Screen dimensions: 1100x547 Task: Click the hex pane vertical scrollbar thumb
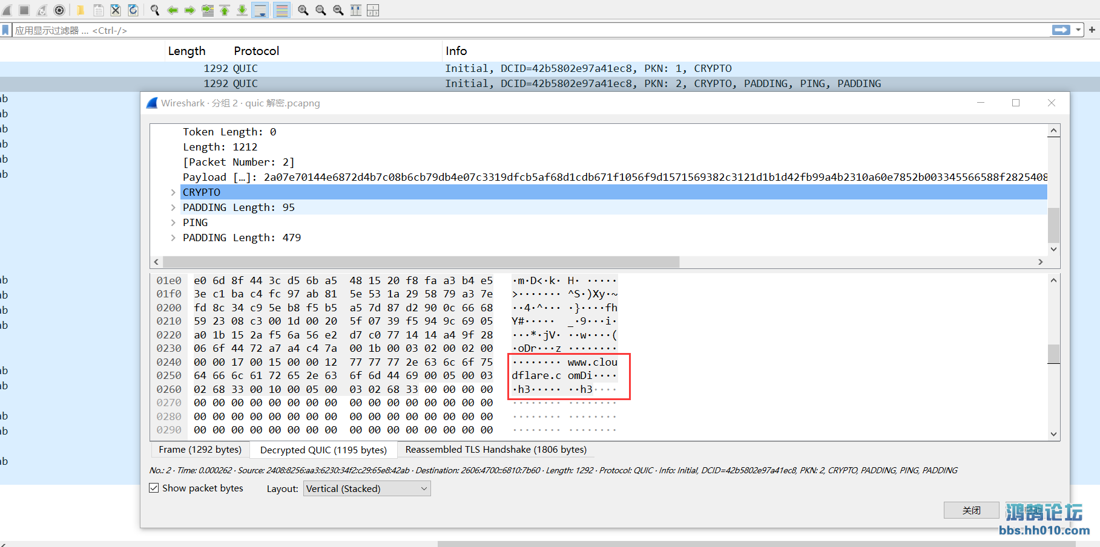tap(1054, 354)
